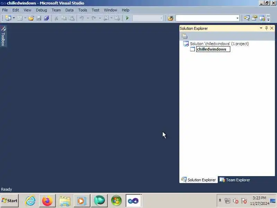Click the Add New Item icon
The width and height of the screenshot is (277, 208).
point(20,18)
